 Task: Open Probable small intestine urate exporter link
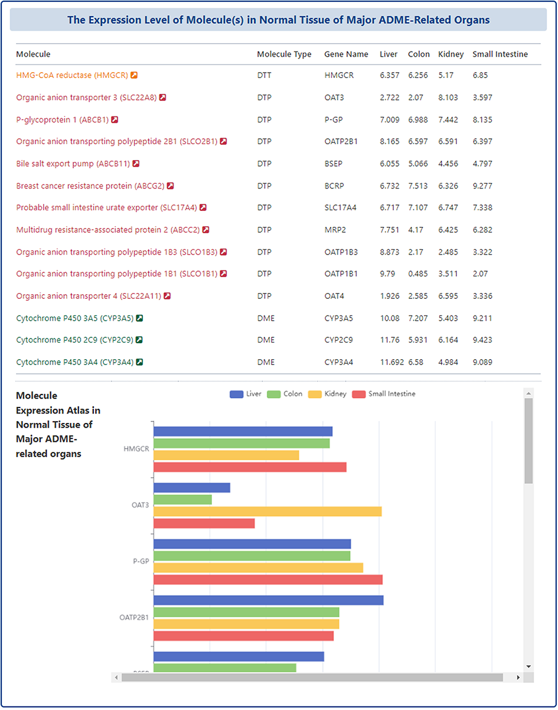click(x=106, y=208)
